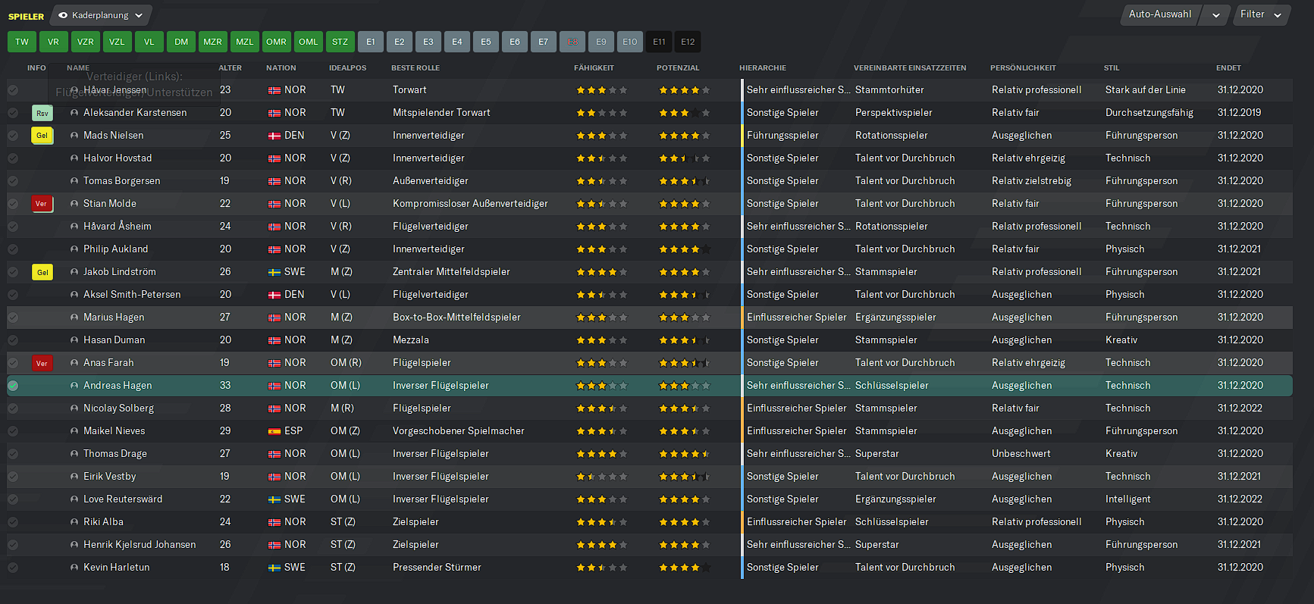Click the Danish flag in Aksel Smith-Petersen row
1314x604 pixels.
click(274, 295)
